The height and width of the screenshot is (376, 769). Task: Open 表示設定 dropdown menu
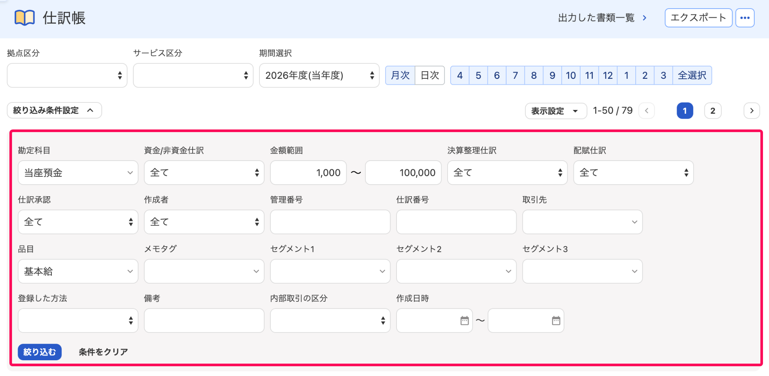click(556, 111)
